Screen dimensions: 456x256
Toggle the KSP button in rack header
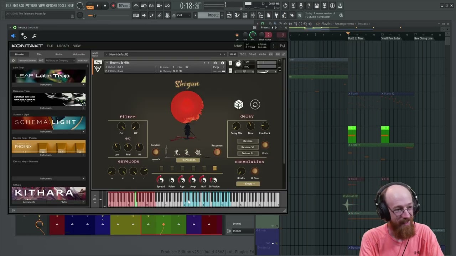point(271,54)
